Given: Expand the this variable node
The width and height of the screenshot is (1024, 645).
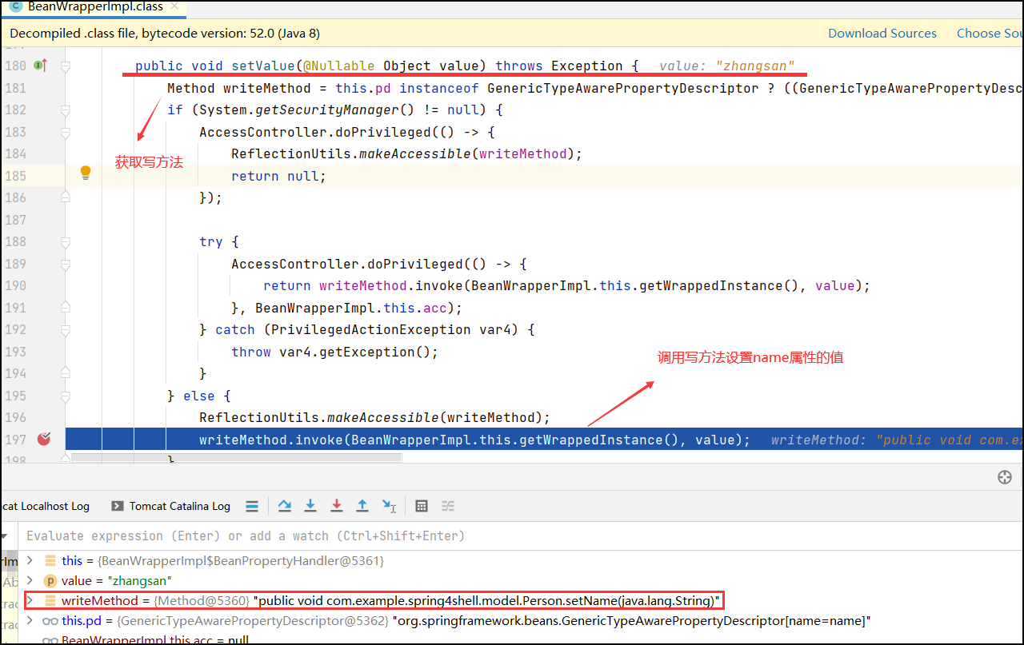Looking at the screenshot, I should coord(30,560).
